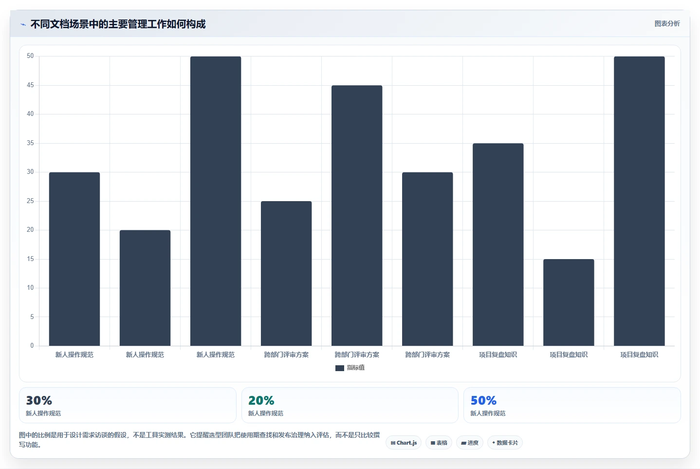Click the y-axis tick label 25
700x469 pixels.
pyautogui.click(x=30, y=201)
